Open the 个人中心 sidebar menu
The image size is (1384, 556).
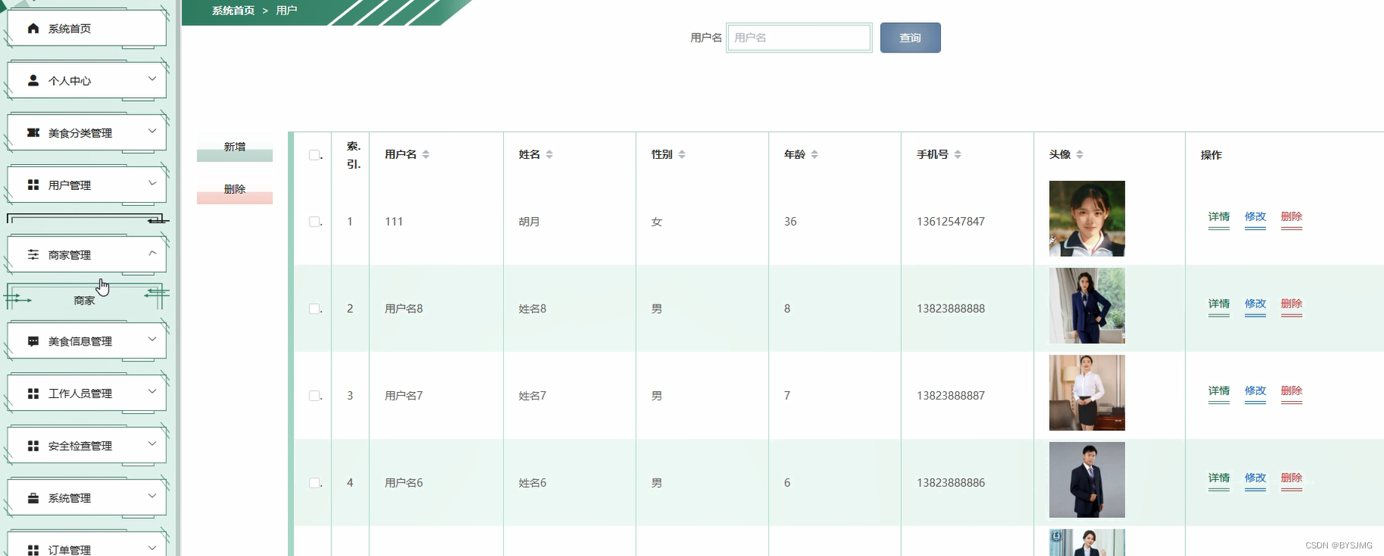[x=87, y=81]
